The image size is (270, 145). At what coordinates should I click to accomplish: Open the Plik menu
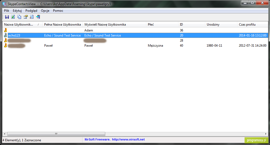point(6,11)
